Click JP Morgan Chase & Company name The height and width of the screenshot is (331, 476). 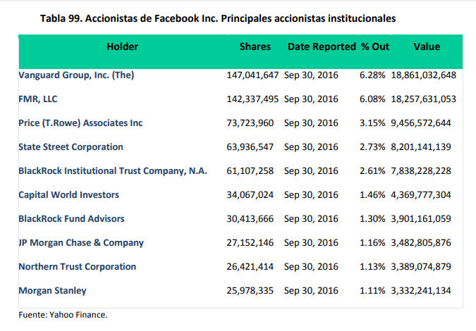point(81,243)
